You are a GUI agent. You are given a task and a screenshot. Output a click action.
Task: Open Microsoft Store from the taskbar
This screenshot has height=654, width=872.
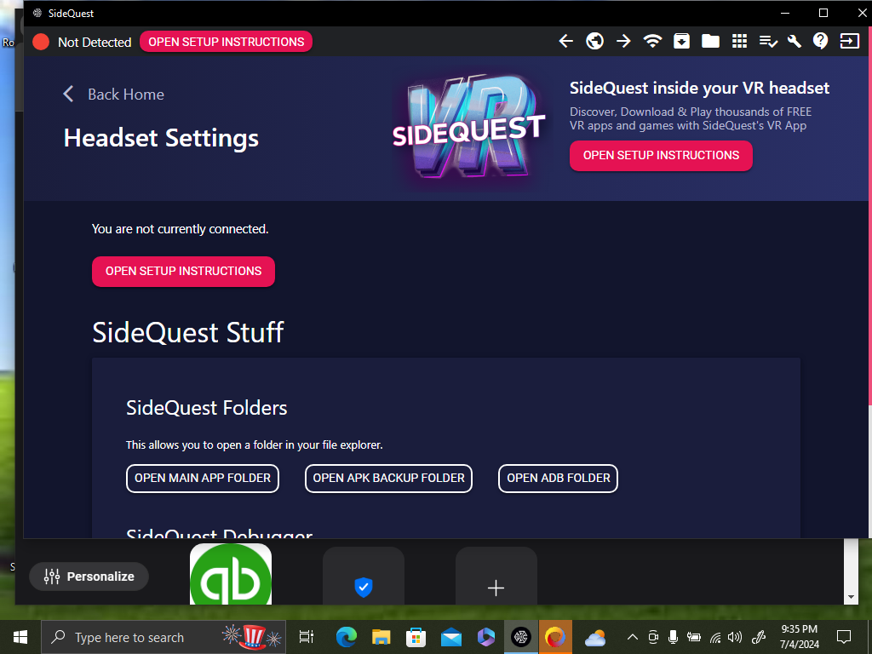pos(416,637)
